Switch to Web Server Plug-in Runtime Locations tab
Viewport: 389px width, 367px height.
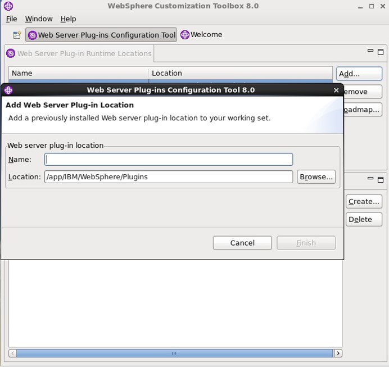click(x=79, y=54)
